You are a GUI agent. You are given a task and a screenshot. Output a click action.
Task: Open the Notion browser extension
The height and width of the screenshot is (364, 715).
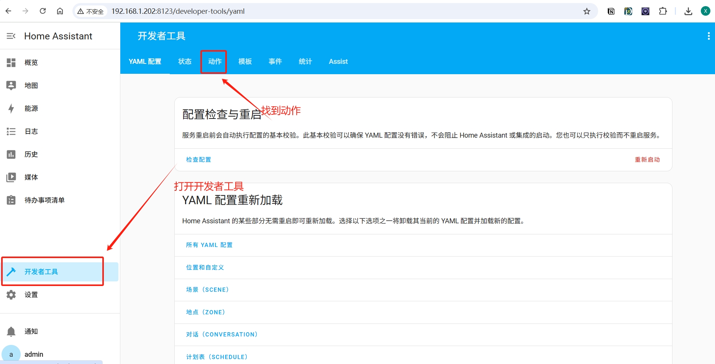pos(611,11)
